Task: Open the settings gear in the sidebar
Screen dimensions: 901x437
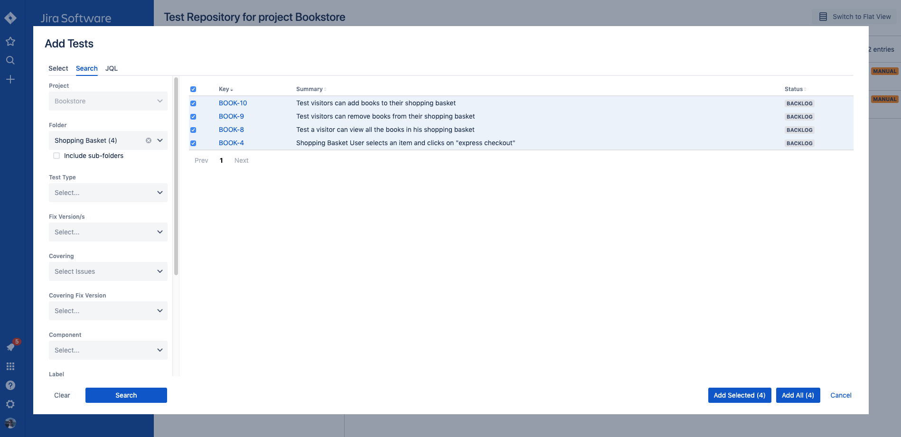Action: tap(10, 404)
